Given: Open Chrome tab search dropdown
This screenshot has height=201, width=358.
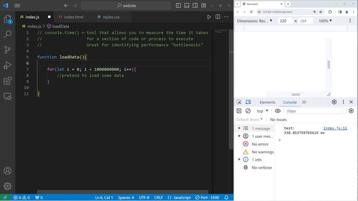Looking at the screenshot, I should (x=237, y=4).
